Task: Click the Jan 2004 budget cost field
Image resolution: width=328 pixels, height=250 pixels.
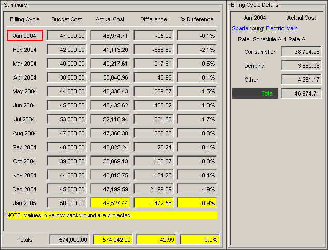Action: (x=67, y=36)
